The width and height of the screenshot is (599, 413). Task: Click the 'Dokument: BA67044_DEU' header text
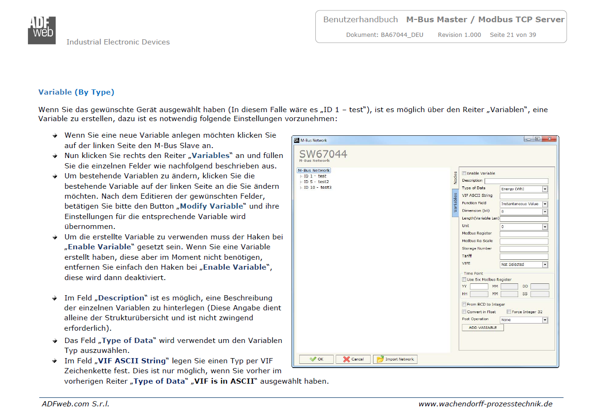pyautogui.click(x=385, y=35)
